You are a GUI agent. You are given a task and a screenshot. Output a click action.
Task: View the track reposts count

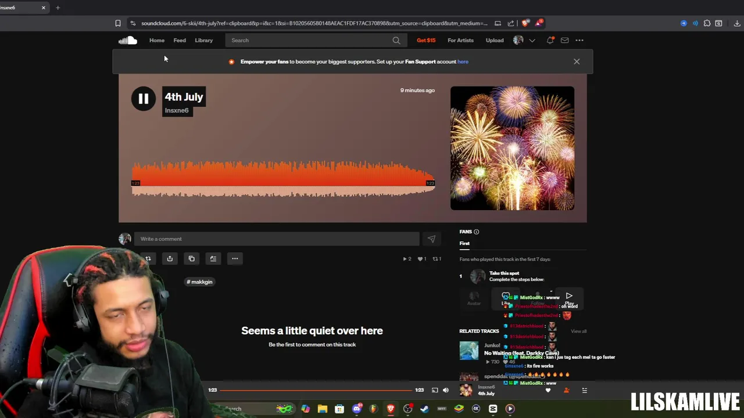point(437,259)
